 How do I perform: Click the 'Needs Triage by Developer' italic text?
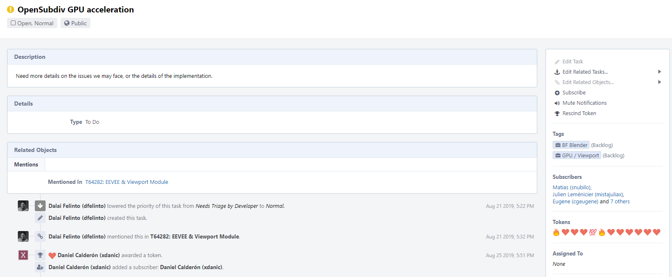click(x=227, y=206)
